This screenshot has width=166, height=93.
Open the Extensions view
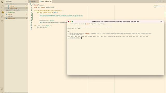(x=2, y=21)
